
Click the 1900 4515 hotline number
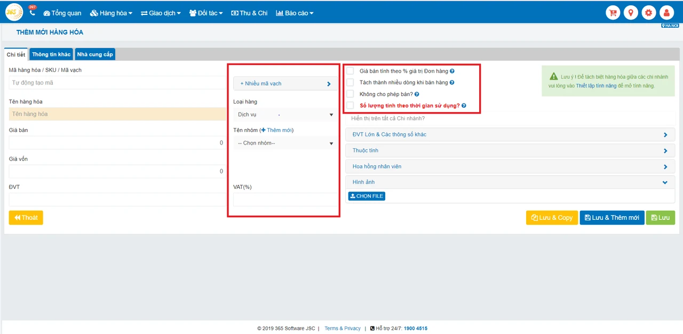(x=416, y=329)
